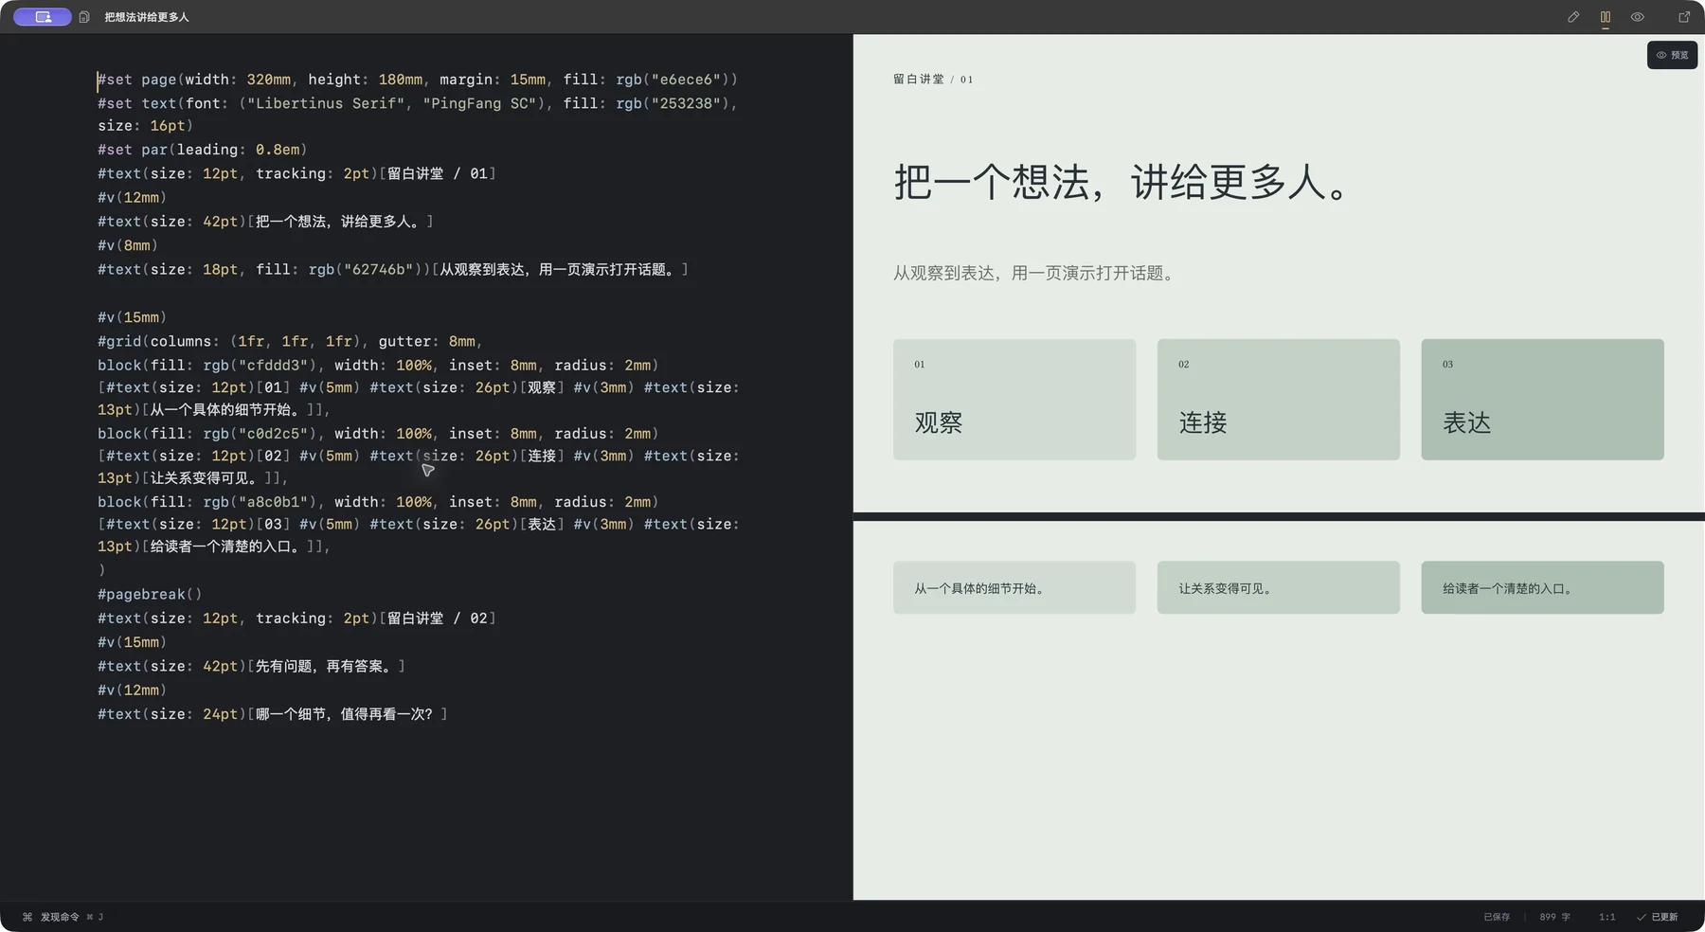This screenshot has height=932, width=1705.
Task: Click the preview heading 把一个想法，讲给更多人。
Action: coord(1122,182)
